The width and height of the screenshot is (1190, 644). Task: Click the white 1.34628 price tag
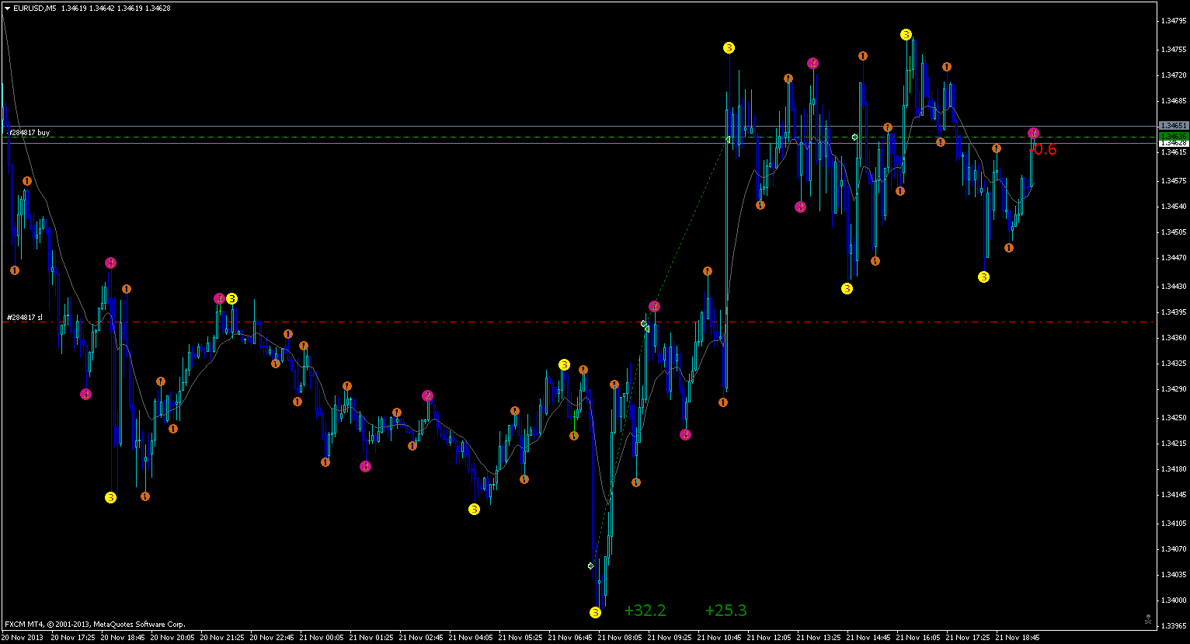pyautogui.click(x=1173, y=143)
